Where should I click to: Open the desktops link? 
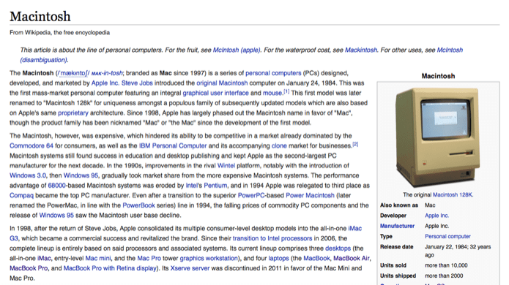(x=338, y=248)
